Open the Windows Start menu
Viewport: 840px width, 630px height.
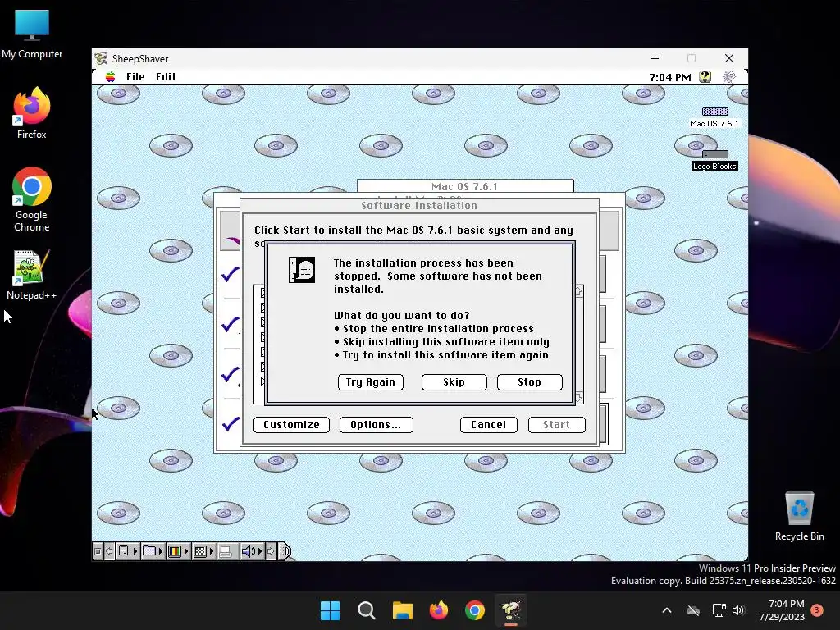coord(330,610)
